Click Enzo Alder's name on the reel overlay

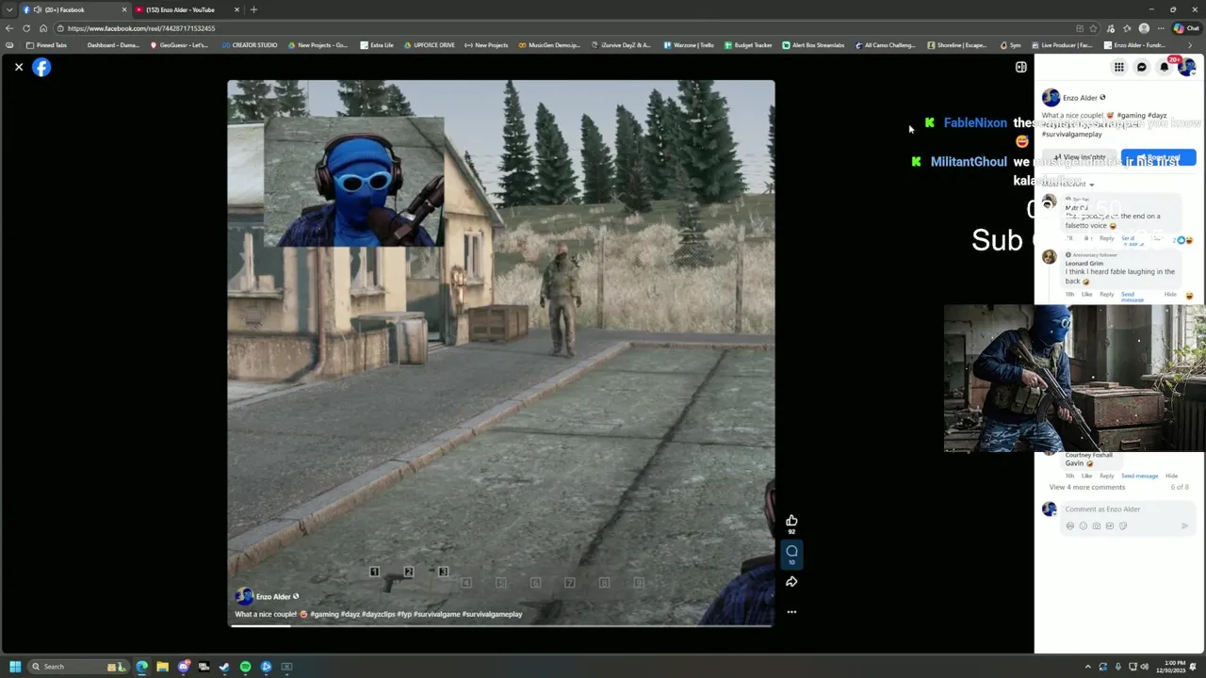[x=273, y=597]
